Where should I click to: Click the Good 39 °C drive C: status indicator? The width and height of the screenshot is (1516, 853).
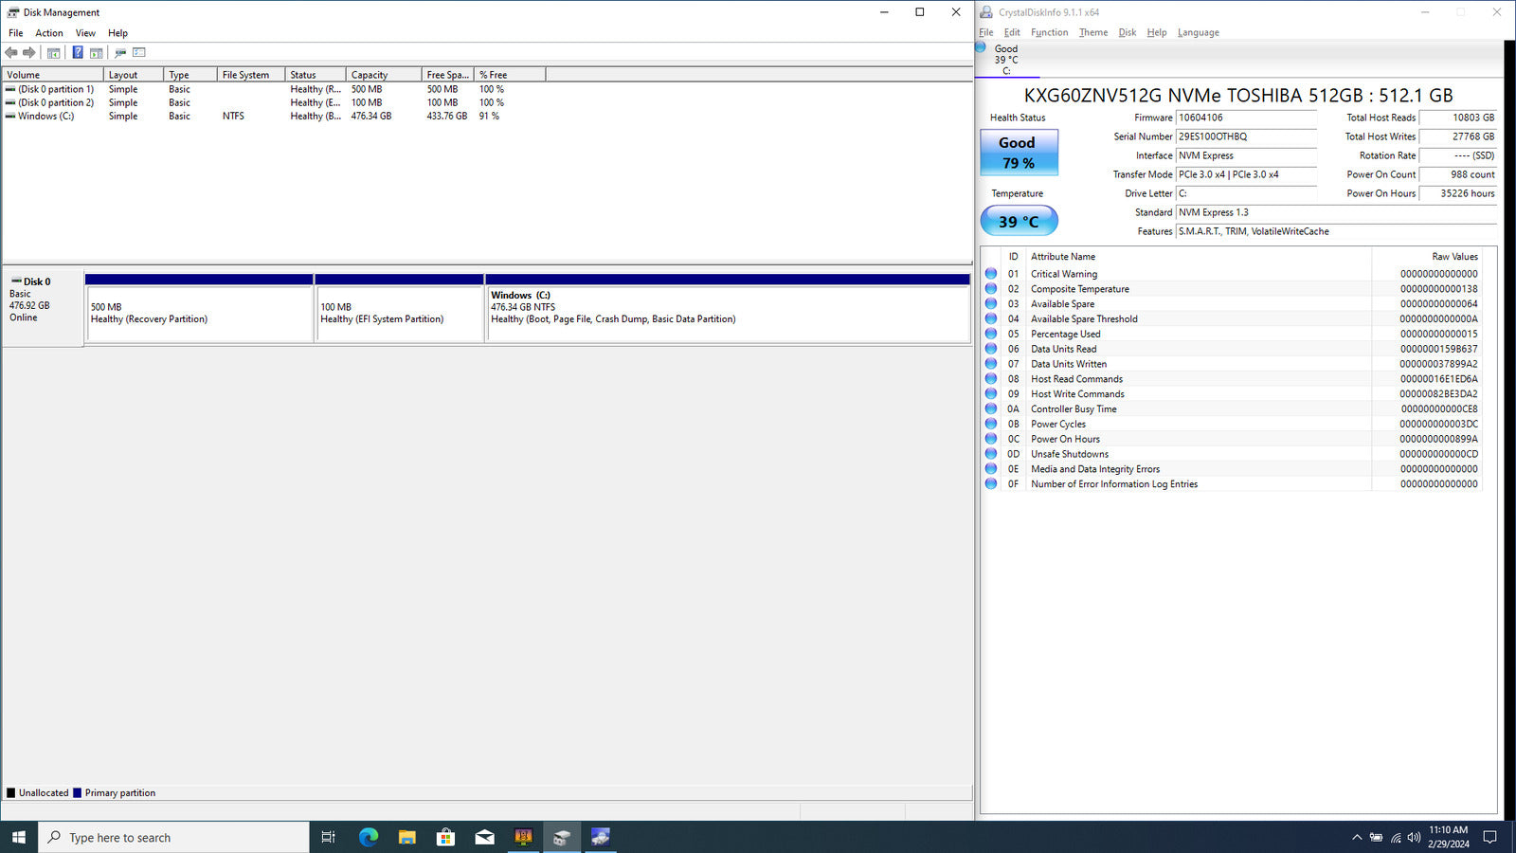click(1006, 59)
